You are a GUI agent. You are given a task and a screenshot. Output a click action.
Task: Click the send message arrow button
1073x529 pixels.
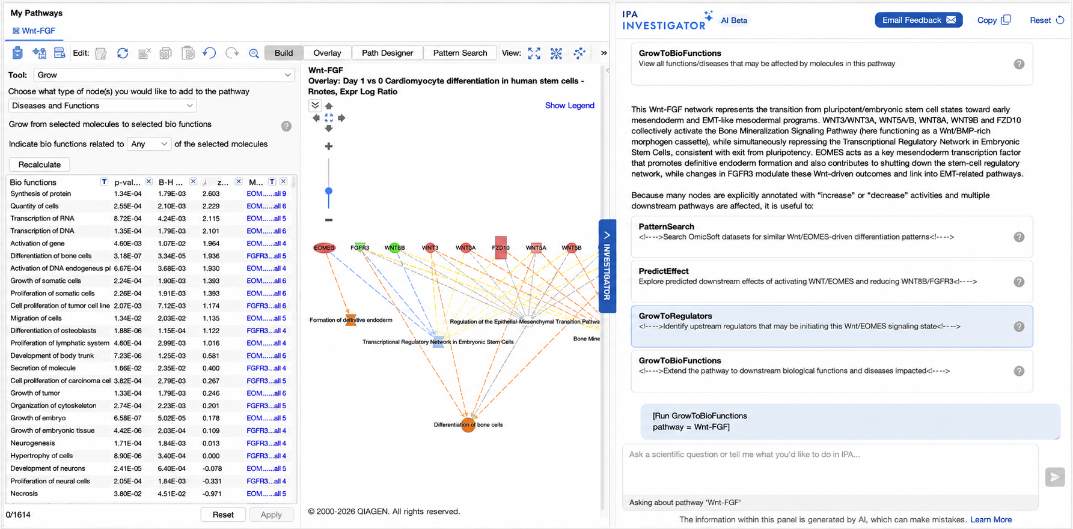coord(1055,477)
